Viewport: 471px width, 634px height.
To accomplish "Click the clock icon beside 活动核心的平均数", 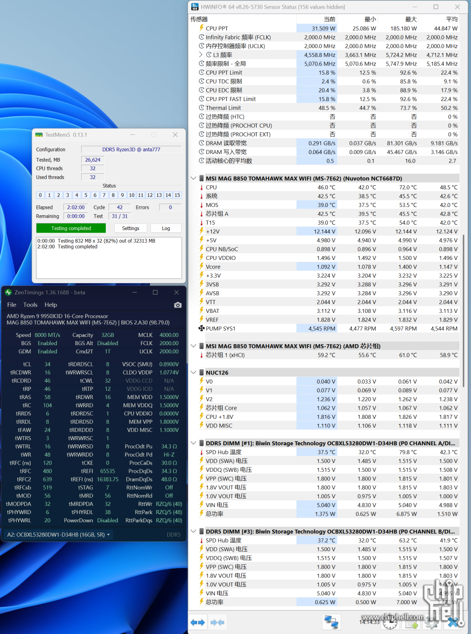I will click(201, 161).
